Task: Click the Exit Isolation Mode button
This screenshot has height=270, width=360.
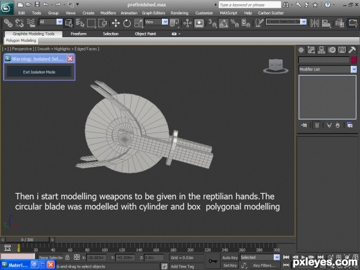Action: point(39,72)
